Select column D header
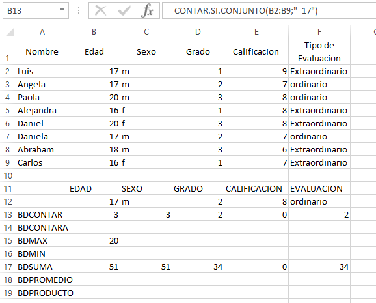Image resolution: width=376 pixels, height=303 pixels. tap(198, 32)
